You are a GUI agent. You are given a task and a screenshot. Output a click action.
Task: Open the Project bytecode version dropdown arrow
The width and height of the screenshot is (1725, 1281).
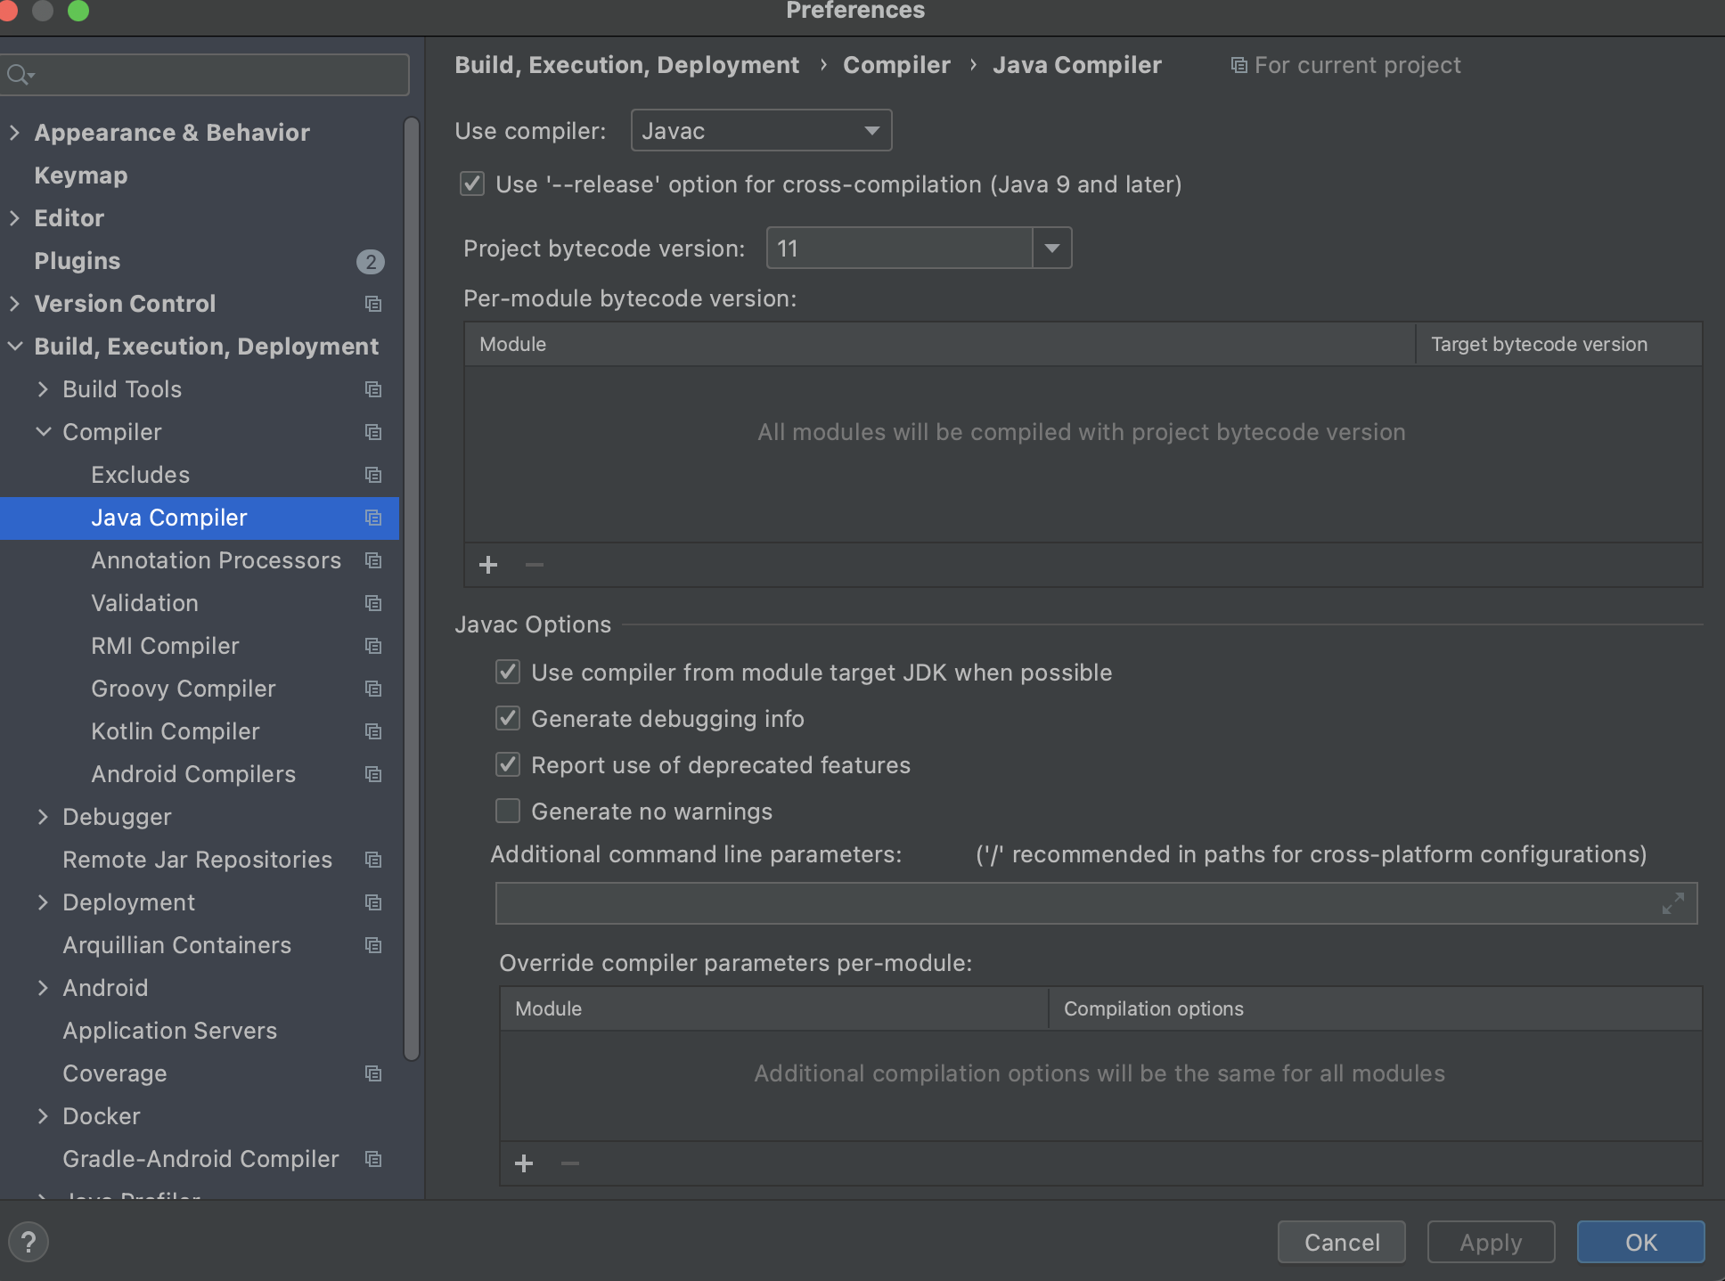pyautogui.click(x=1052, y=249)
